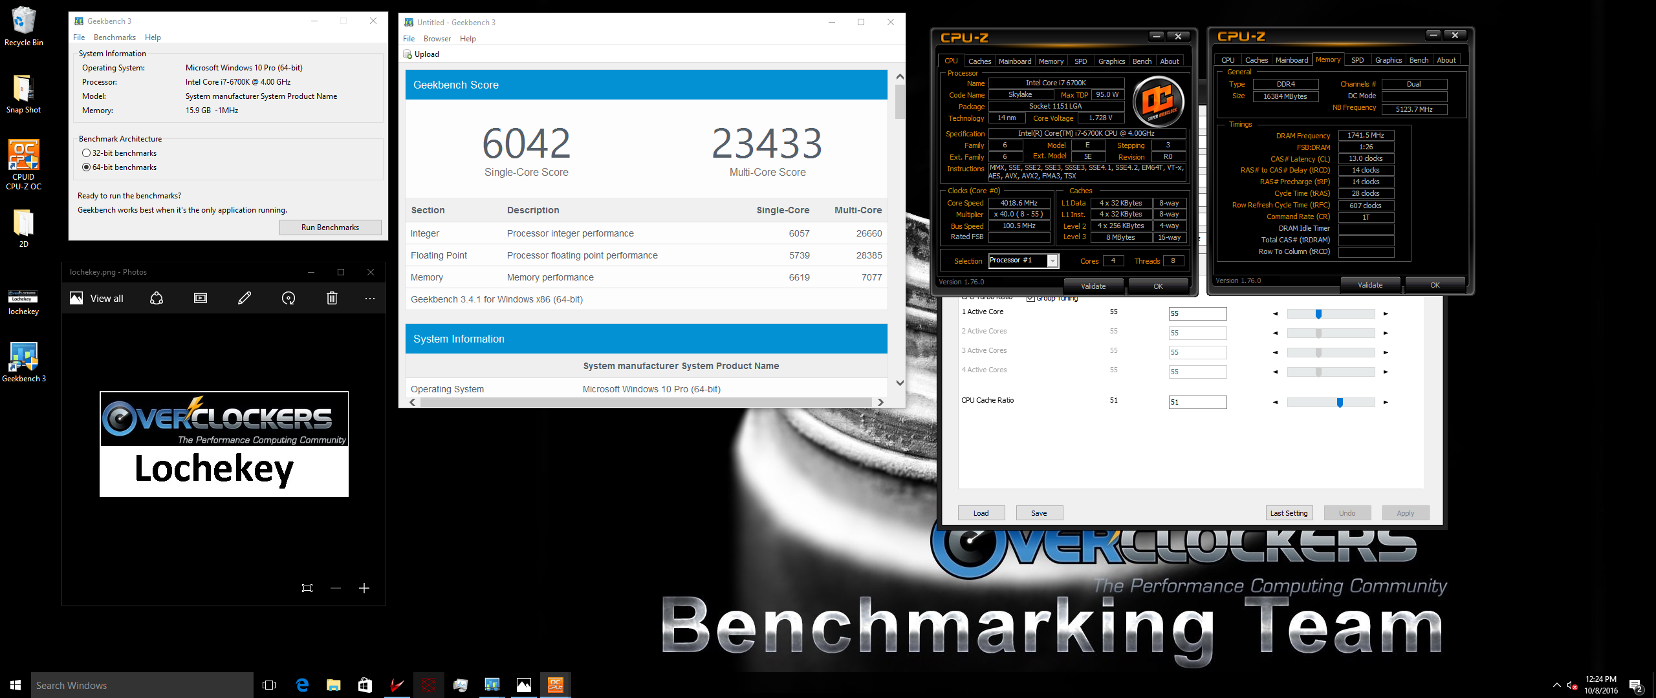The height and width of the screenshot is (698, 1656).
Task: Click the Search Windows box
Action: pyautogui.click(x=142, y=685)
